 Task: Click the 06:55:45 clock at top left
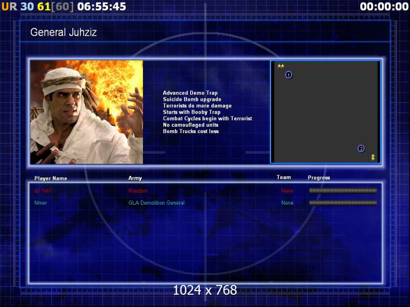pyautogui.click(x=101, y=7)
